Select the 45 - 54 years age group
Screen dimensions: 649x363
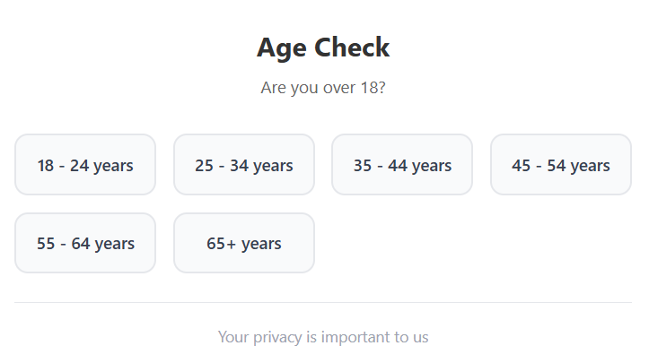point(561,165)
